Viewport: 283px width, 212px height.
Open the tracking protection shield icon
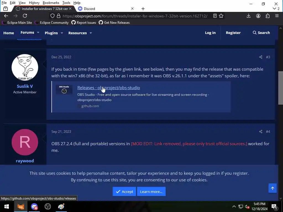coord(52,16)
